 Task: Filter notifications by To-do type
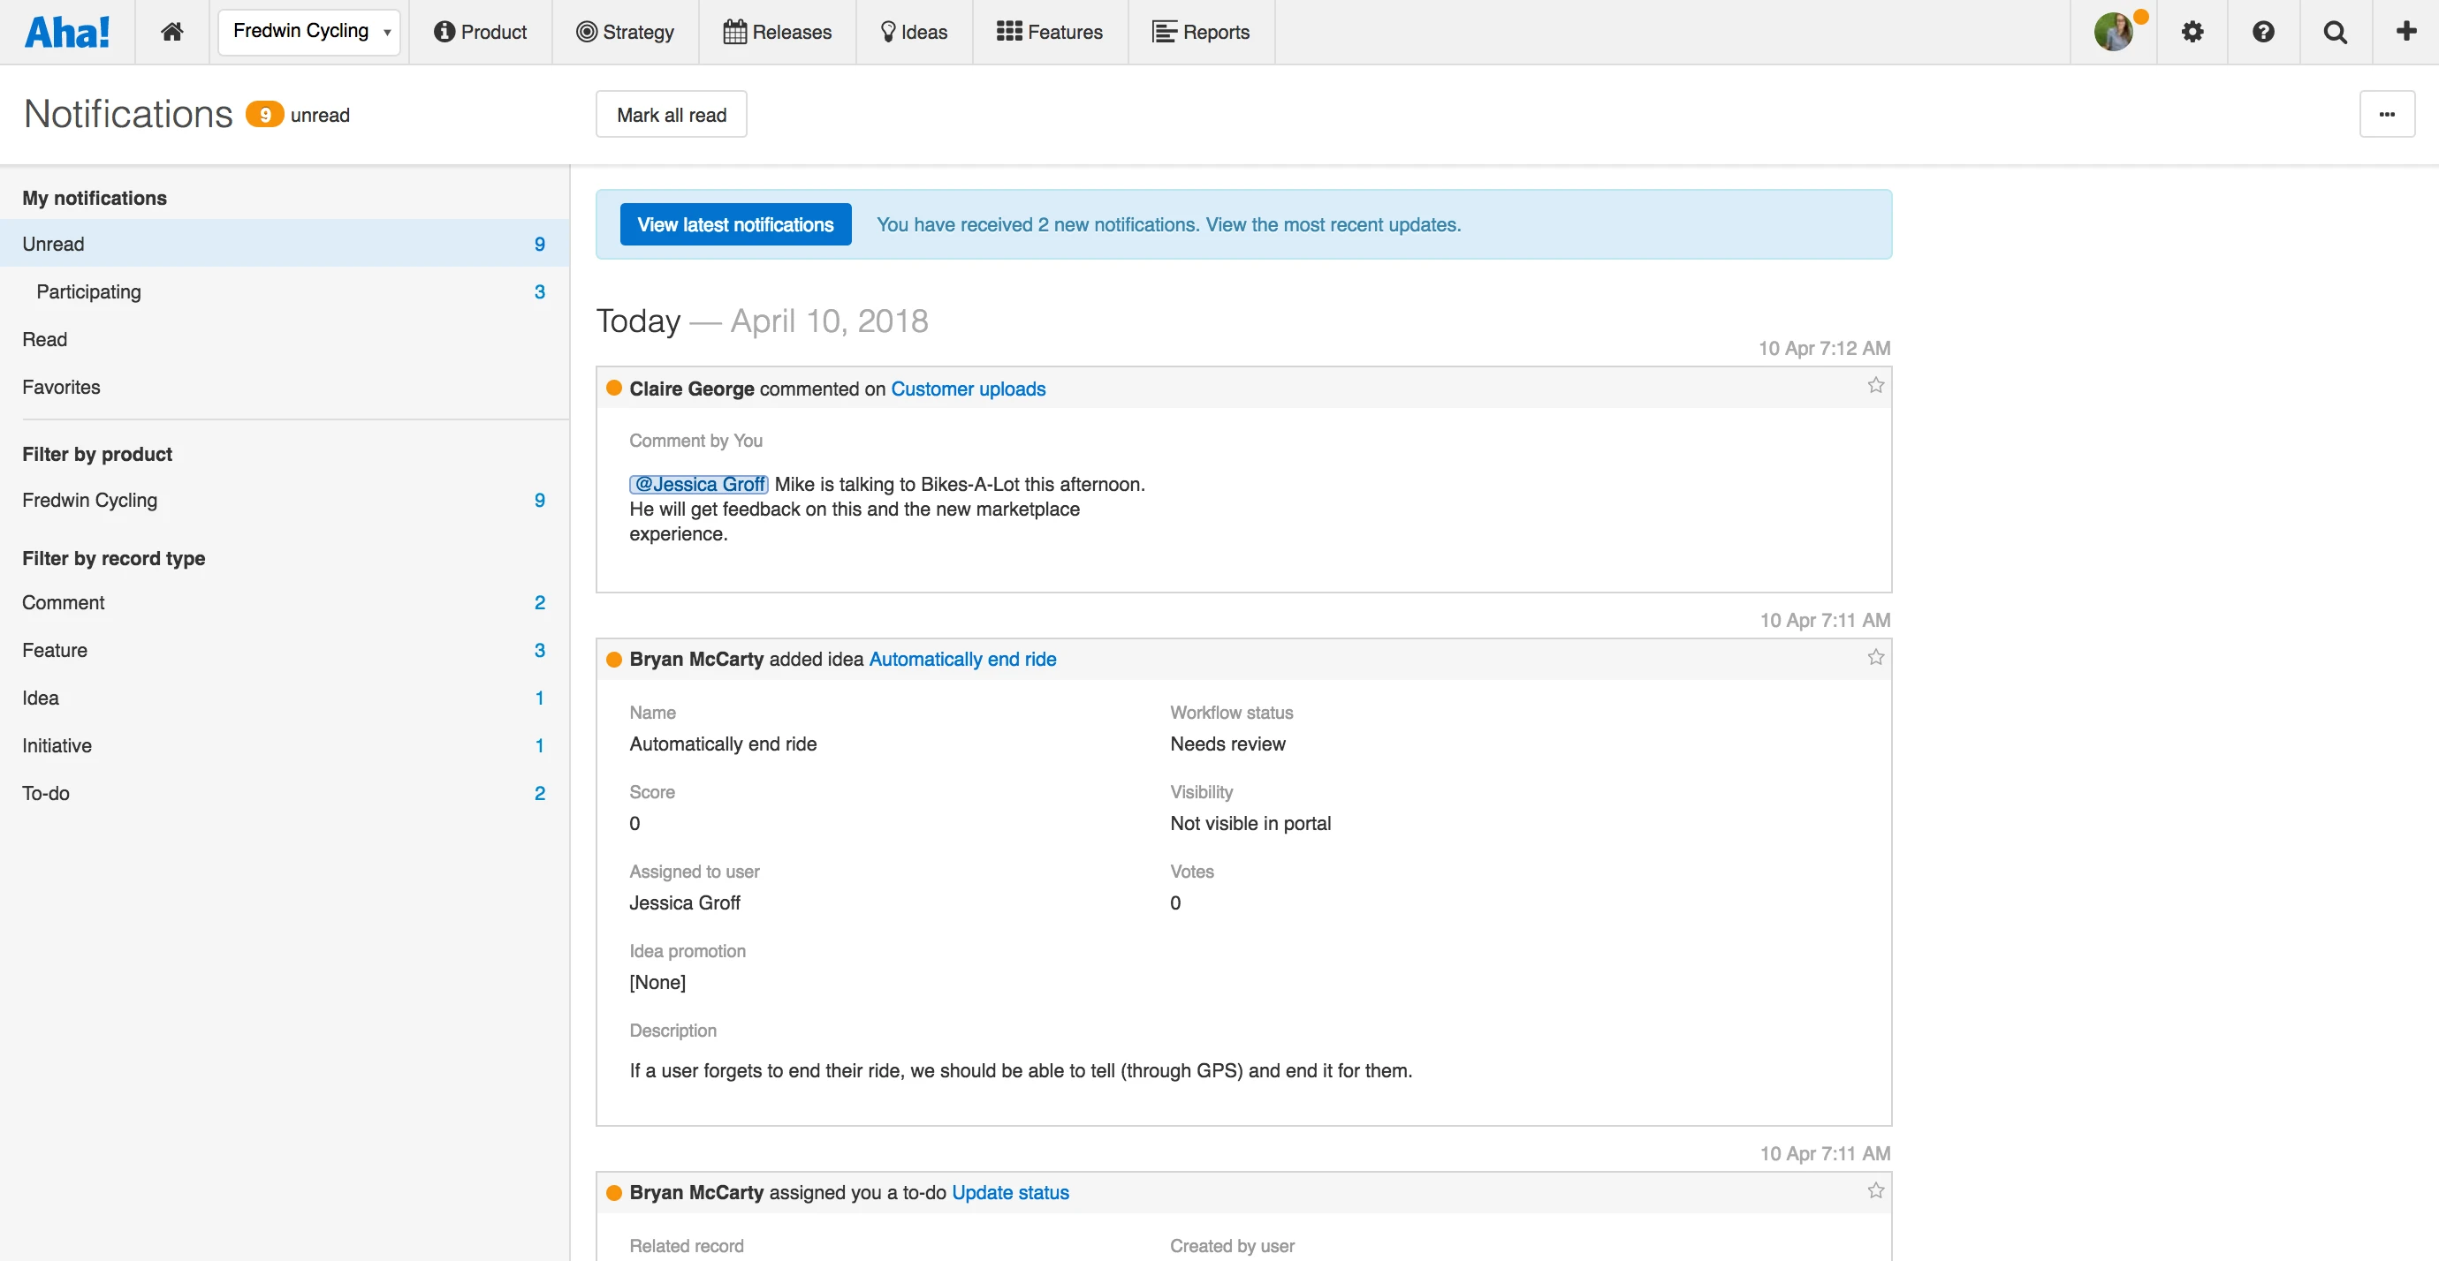tap(46, 794)
